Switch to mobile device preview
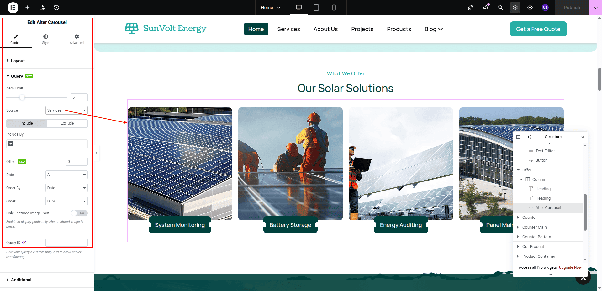This screenshot has height=291, width=602. click(334, 8)
